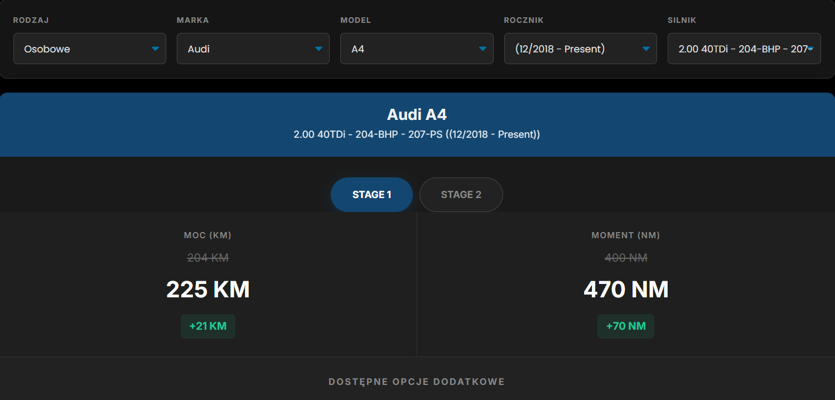Click the green +70 NM torque badge
This screenshot has width=835, height=400.
(625, 326)
